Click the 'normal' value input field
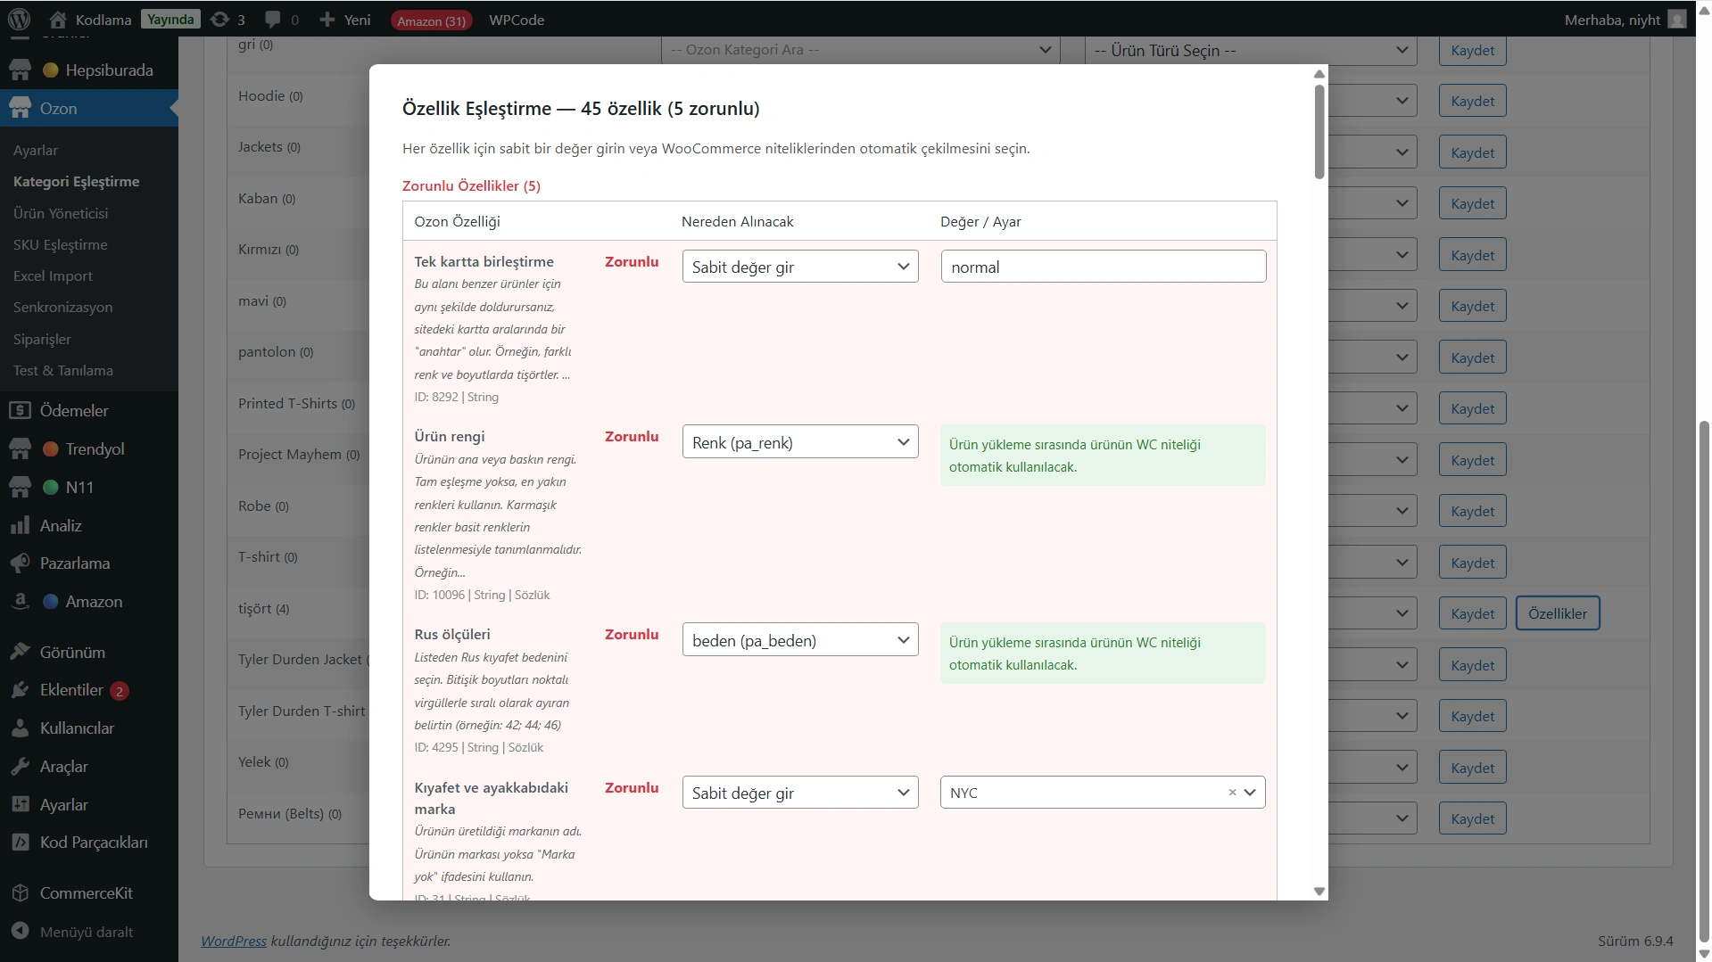 [x=1103, y=267]
